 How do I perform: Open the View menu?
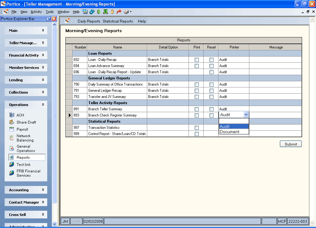click(24, 12)
